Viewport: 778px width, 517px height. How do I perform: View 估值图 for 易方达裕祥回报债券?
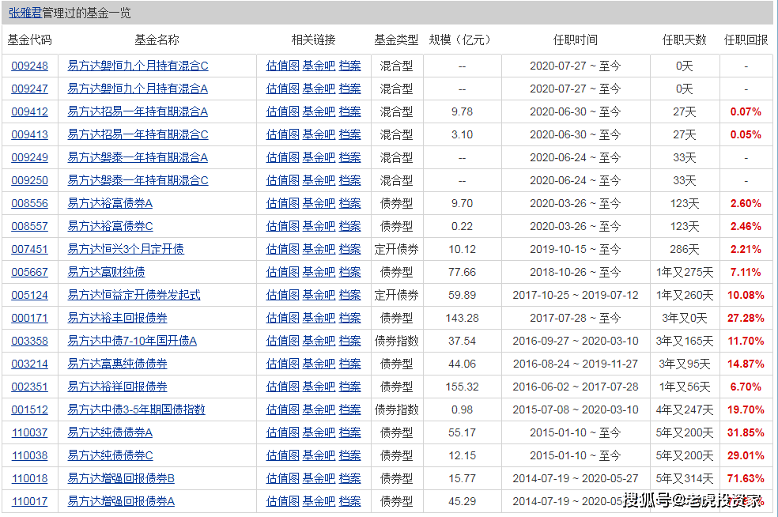tap(282, 387)
